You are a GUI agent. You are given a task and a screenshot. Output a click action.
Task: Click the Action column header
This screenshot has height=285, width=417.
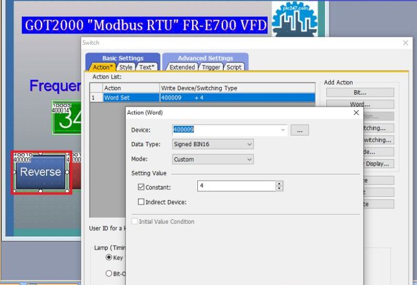(x=131, y=88)
